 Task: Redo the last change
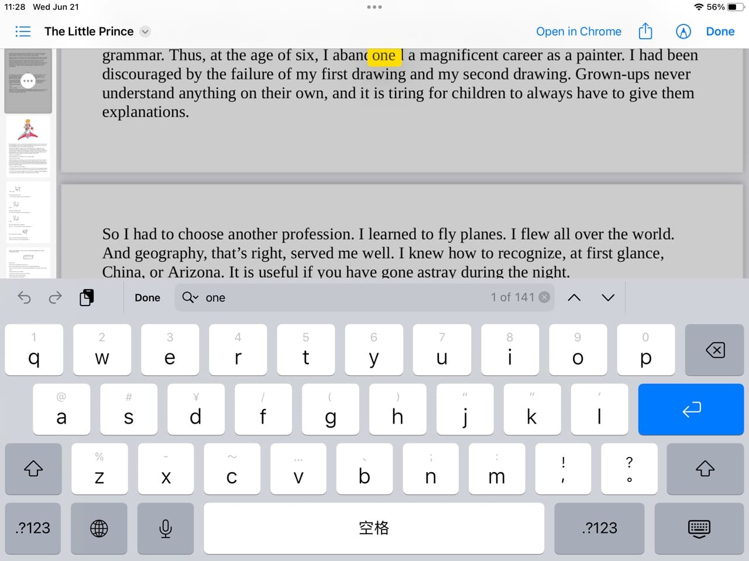point(55,297)
